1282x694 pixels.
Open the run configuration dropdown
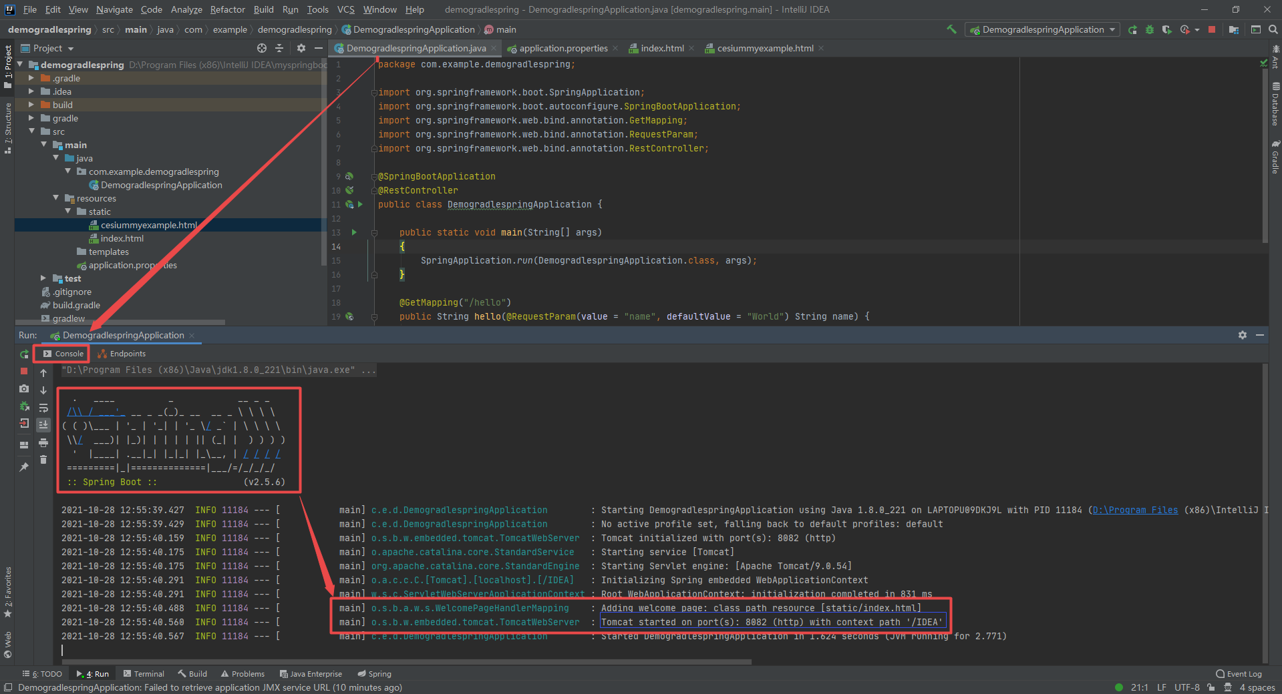[1042, 29]
